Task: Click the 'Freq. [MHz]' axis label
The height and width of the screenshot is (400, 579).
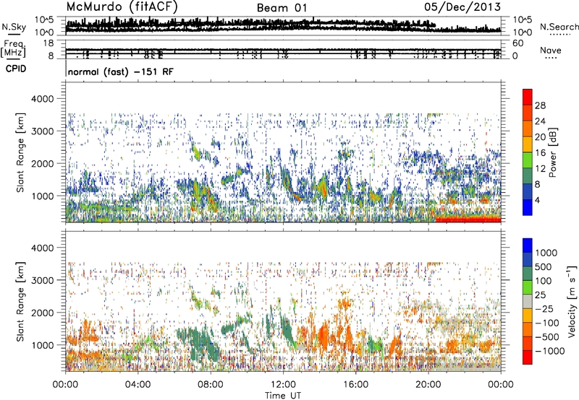Action: 13,48
